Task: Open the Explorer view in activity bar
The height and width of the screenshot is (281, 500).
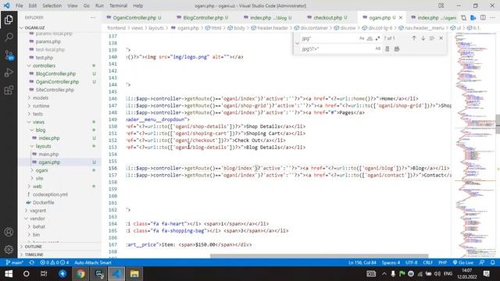Action: [9, 20]
